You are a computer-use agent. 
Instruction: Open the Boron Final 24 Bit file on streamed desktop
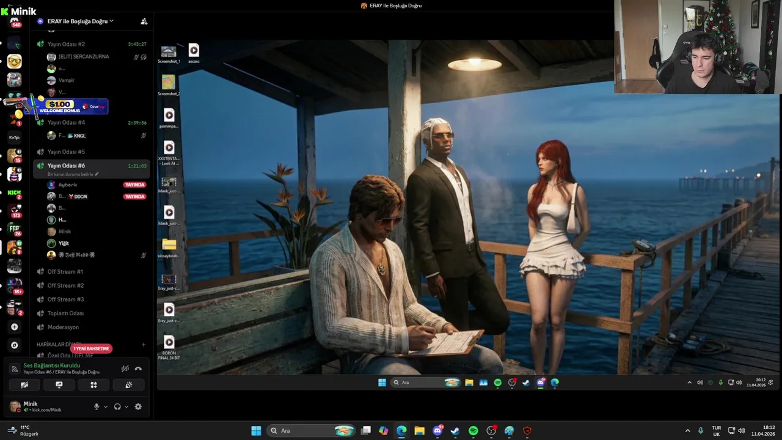169,346
